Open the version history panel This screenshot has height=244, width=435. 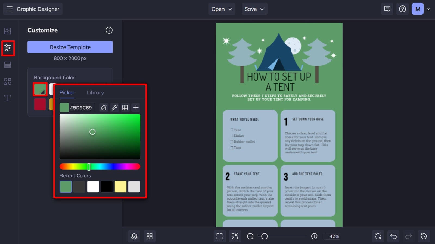tap(424, 236)
